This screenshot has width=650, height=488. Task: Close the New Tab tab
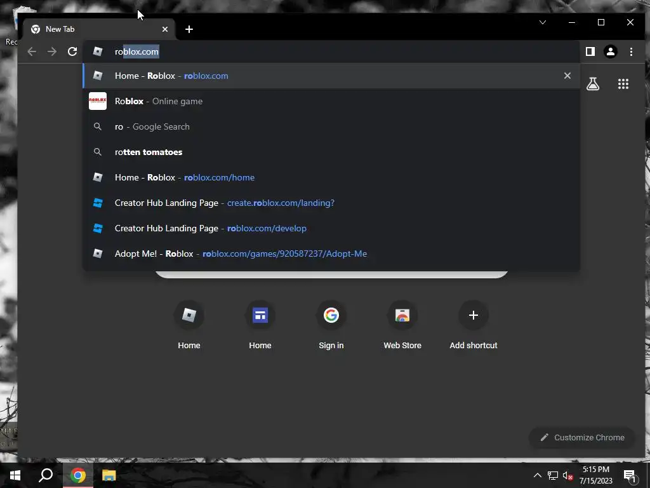tap(165, 29)
